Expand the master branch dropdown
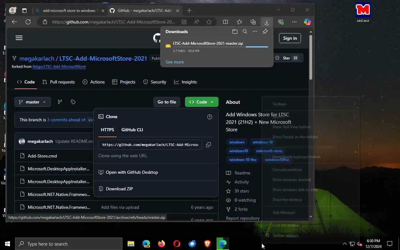Viewport: 400px width, 250px height. pyautogui.click(x=32, y=102)
